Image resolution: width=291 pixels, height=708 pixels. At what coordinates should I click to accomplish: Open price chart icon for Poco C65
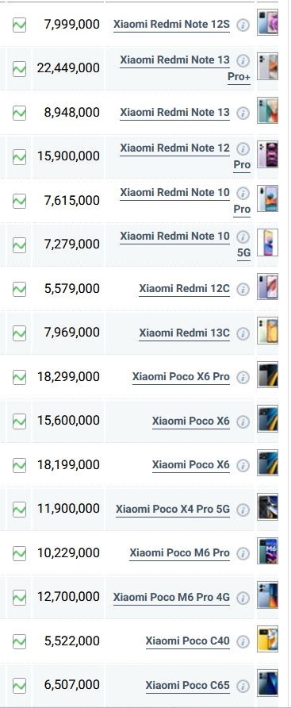coord(19,686)
